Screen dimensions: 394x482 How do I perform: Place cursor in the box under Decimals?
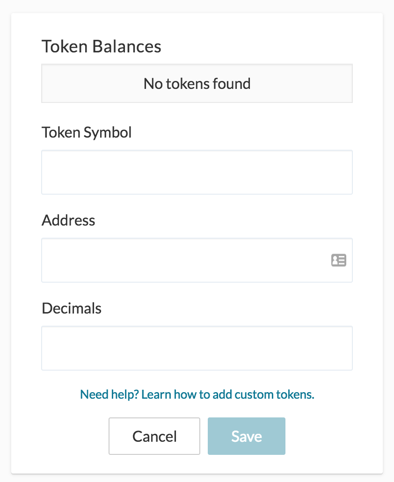click(x=197, y=348)
